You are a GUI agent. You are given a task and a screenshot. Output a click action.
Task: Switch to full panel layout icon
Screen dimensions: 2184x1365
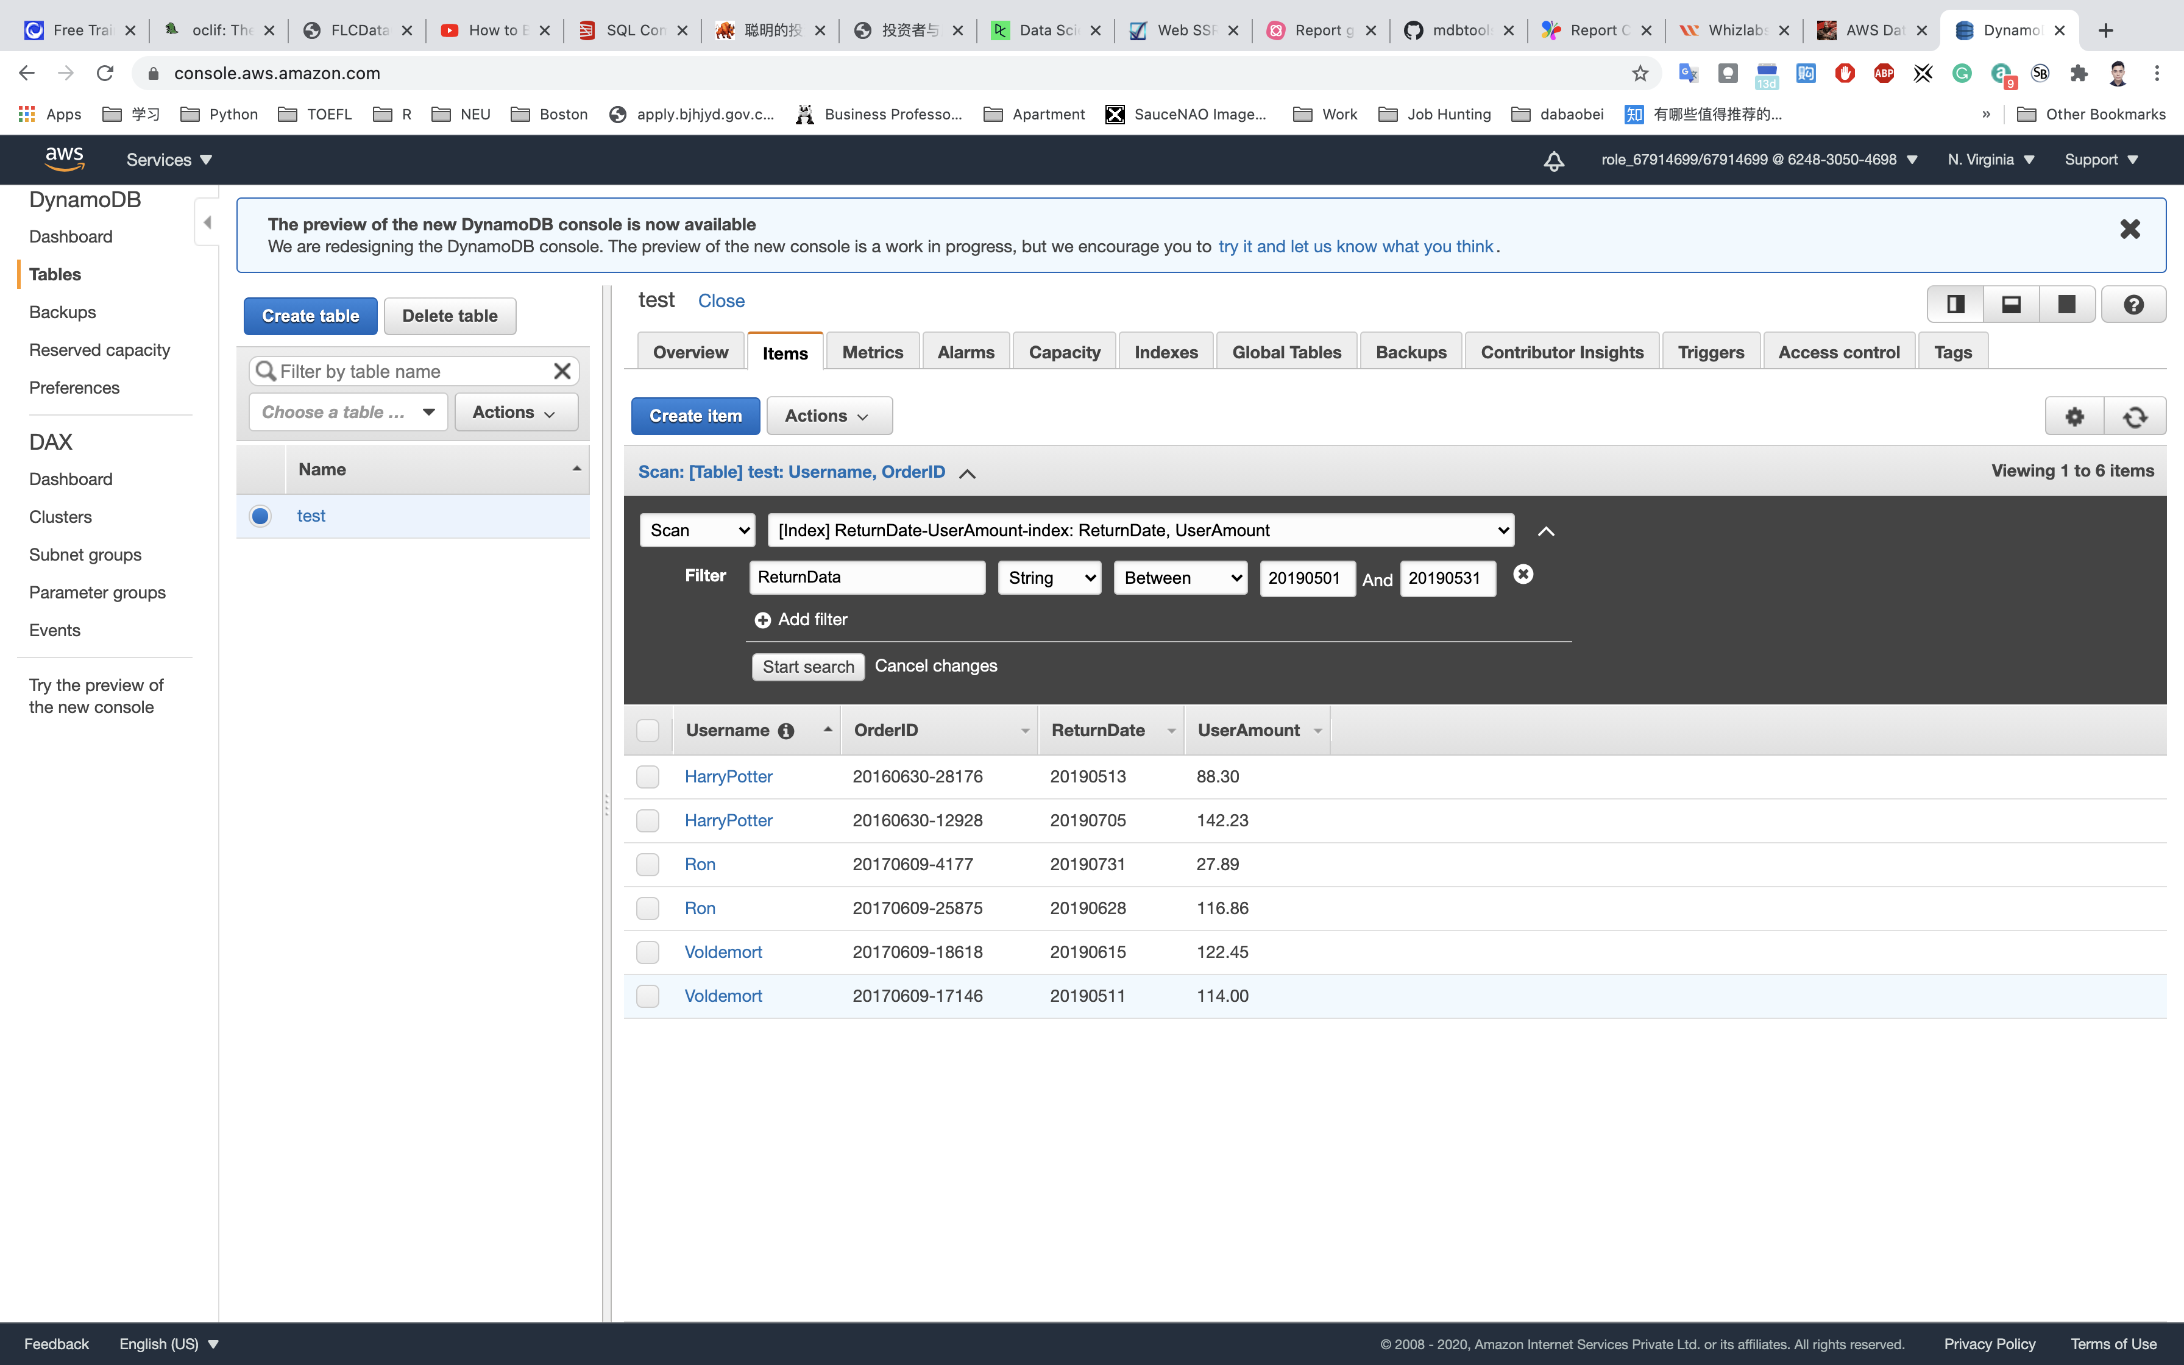[2066, 304]
